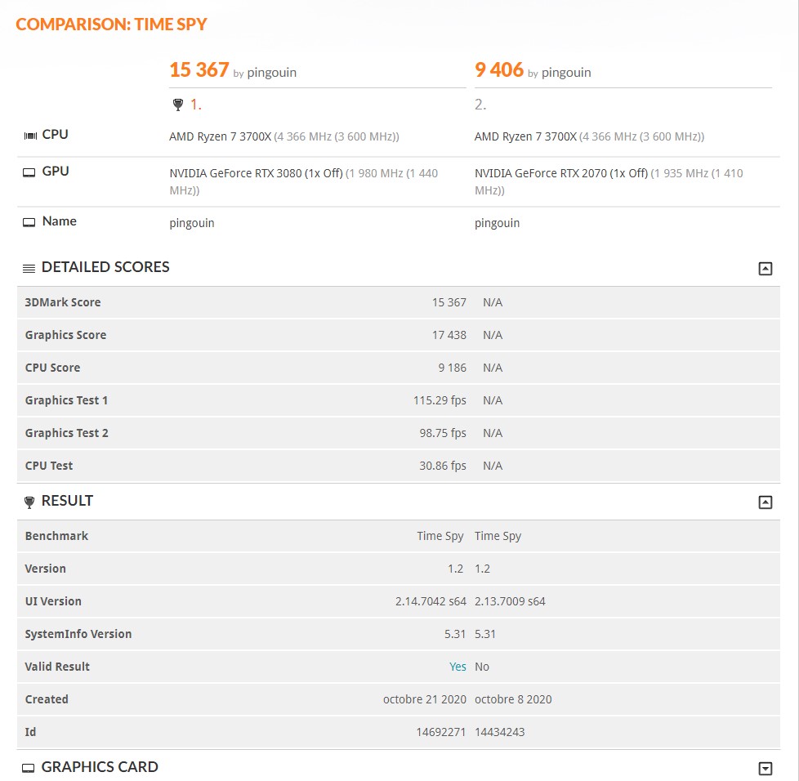Select Graphics Test 2 value 98.75 fps
The width and height of the screenshot is (799, 781).
(x=443, y=433)
